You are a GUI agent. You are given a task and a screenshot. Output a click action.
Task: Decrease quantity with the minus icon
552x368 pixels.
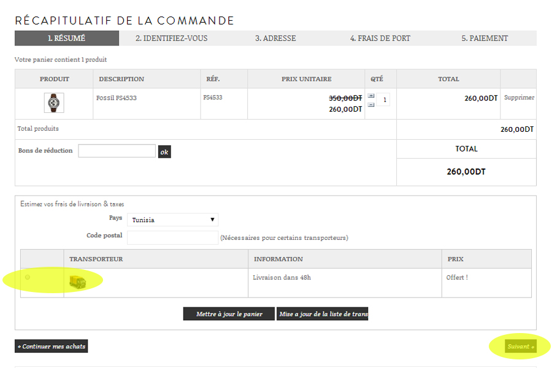pos(371,105)
